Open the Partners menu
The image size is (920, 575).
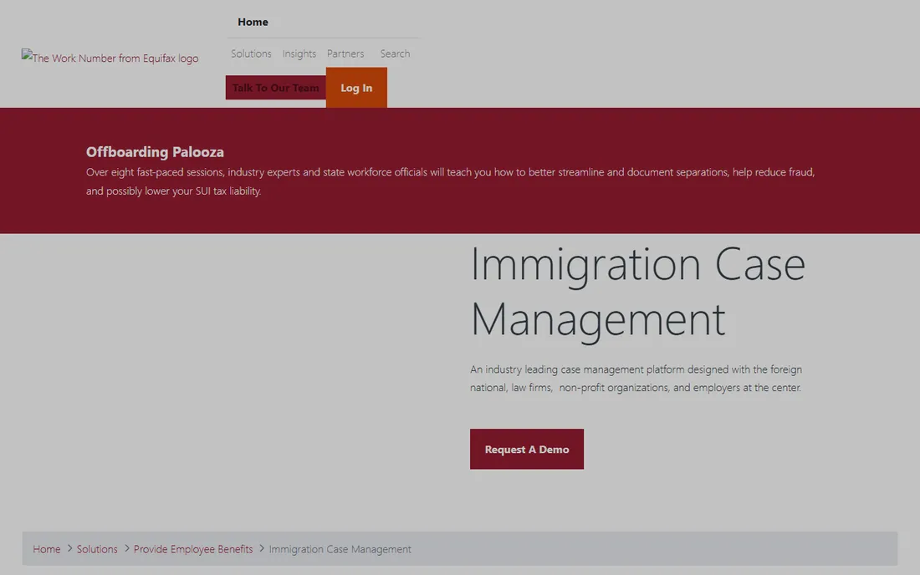click(x=345, y=53)
